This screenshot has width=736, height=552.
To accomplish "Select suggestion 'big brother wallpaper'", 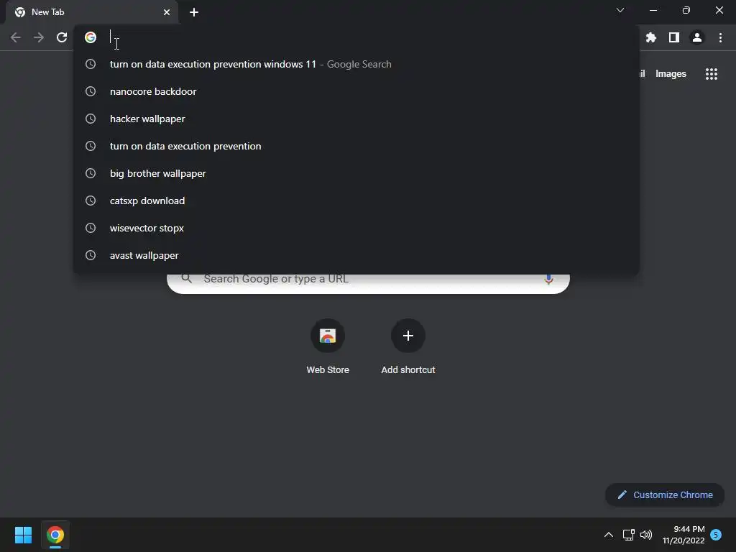I will pos(356,173).
